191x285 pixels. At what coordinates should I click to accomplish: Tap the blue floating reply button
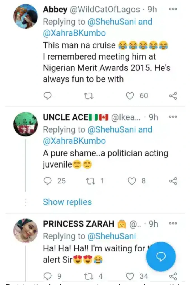[161, 256]
